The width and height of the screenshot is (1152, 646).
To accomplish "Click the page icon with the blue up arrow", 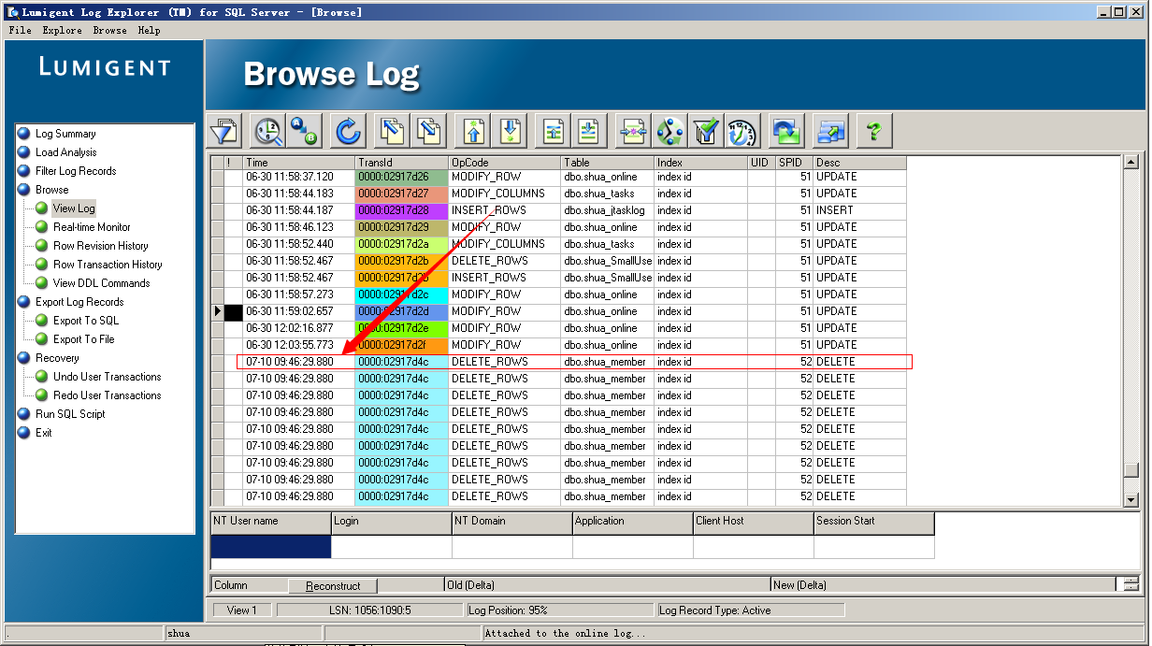I will coord(474,131).
